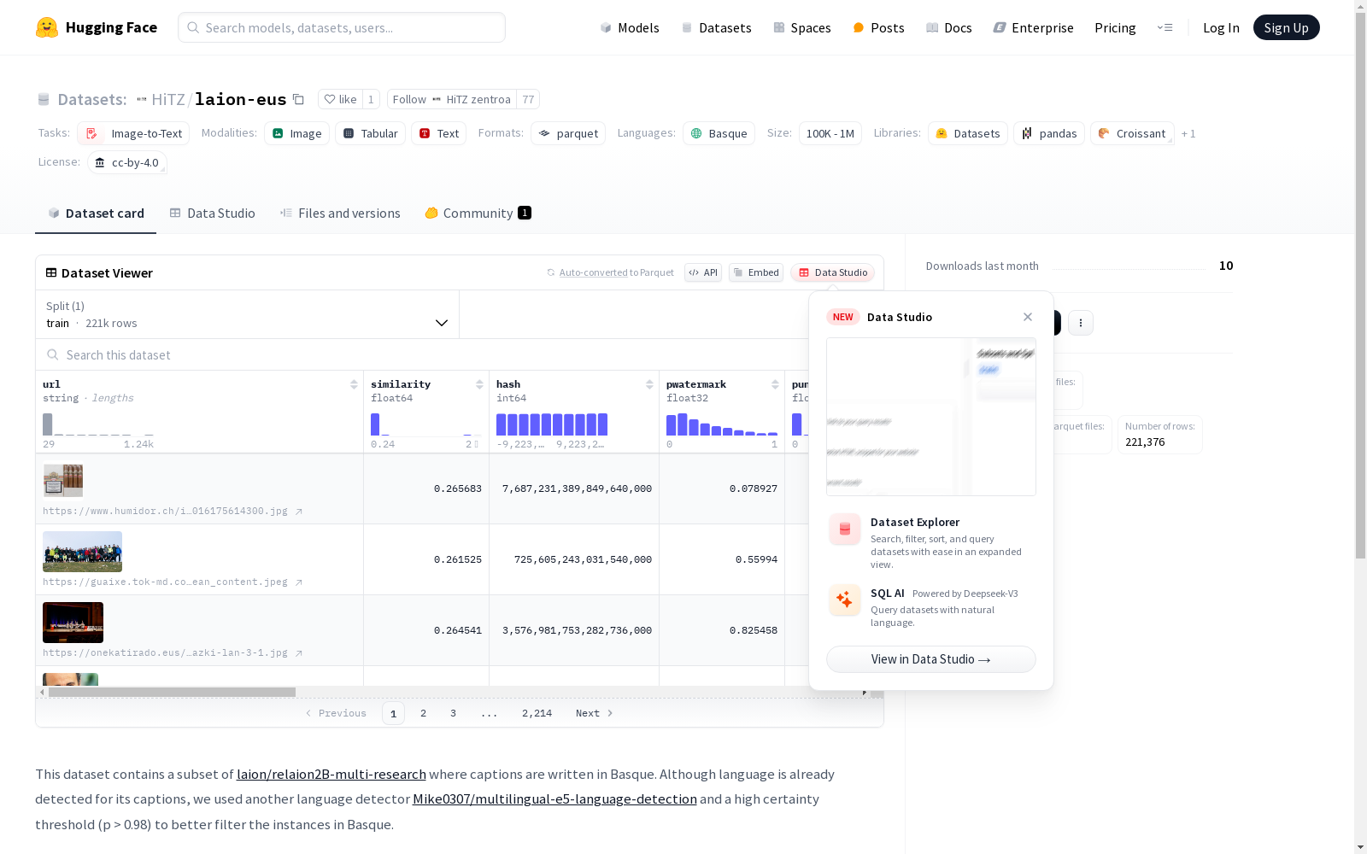The height and width of the screenshot is (854, 1367).
Task: Open the three-dot options menu in sidebar
Action: coord(1081,323)
